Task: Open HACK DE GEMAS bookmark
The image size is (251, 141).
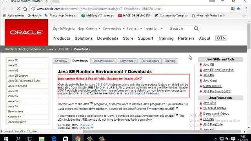Action: 134,16
